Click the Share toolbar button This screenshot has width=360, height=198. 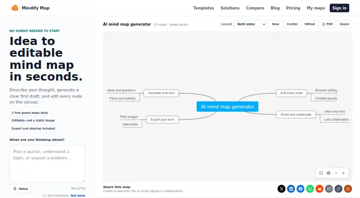coord(344,24)
